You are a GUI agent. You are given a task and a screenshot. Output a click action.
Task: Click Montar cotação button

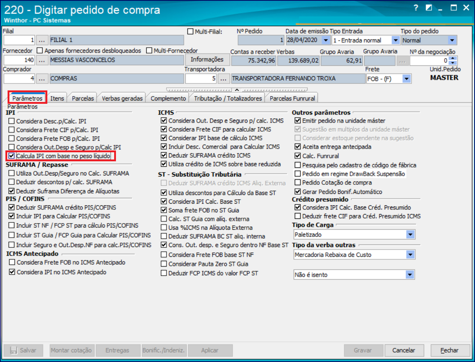coord(72,350)
